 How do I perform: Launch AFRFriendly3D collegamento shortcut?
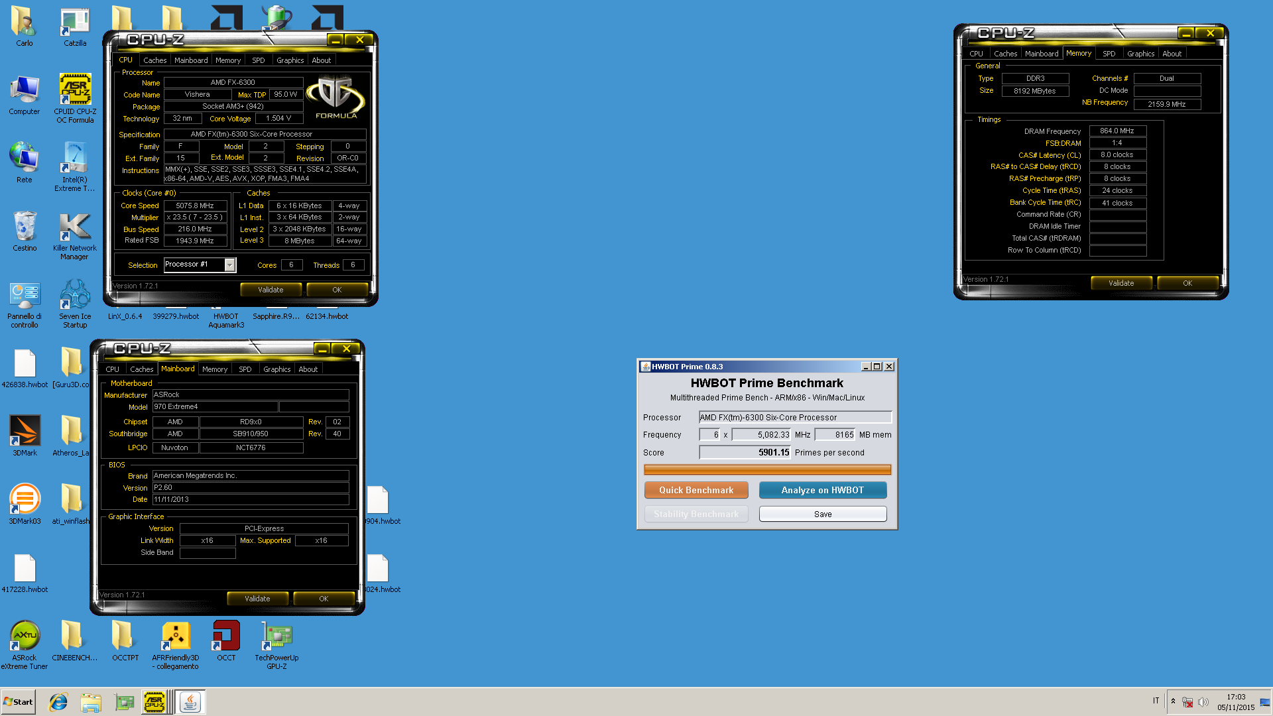pos(176,645)
